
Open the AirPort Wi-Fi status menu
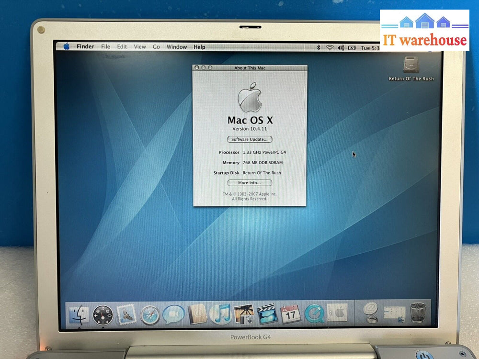tap(330, 48)
